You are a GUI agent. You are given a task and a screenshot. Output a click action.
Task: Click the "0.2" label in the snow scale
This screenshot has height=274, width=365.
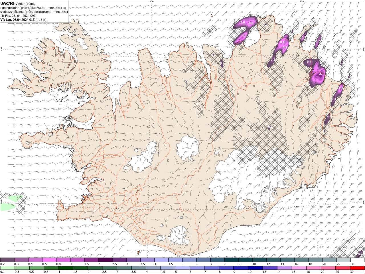[x=2, y=264]
